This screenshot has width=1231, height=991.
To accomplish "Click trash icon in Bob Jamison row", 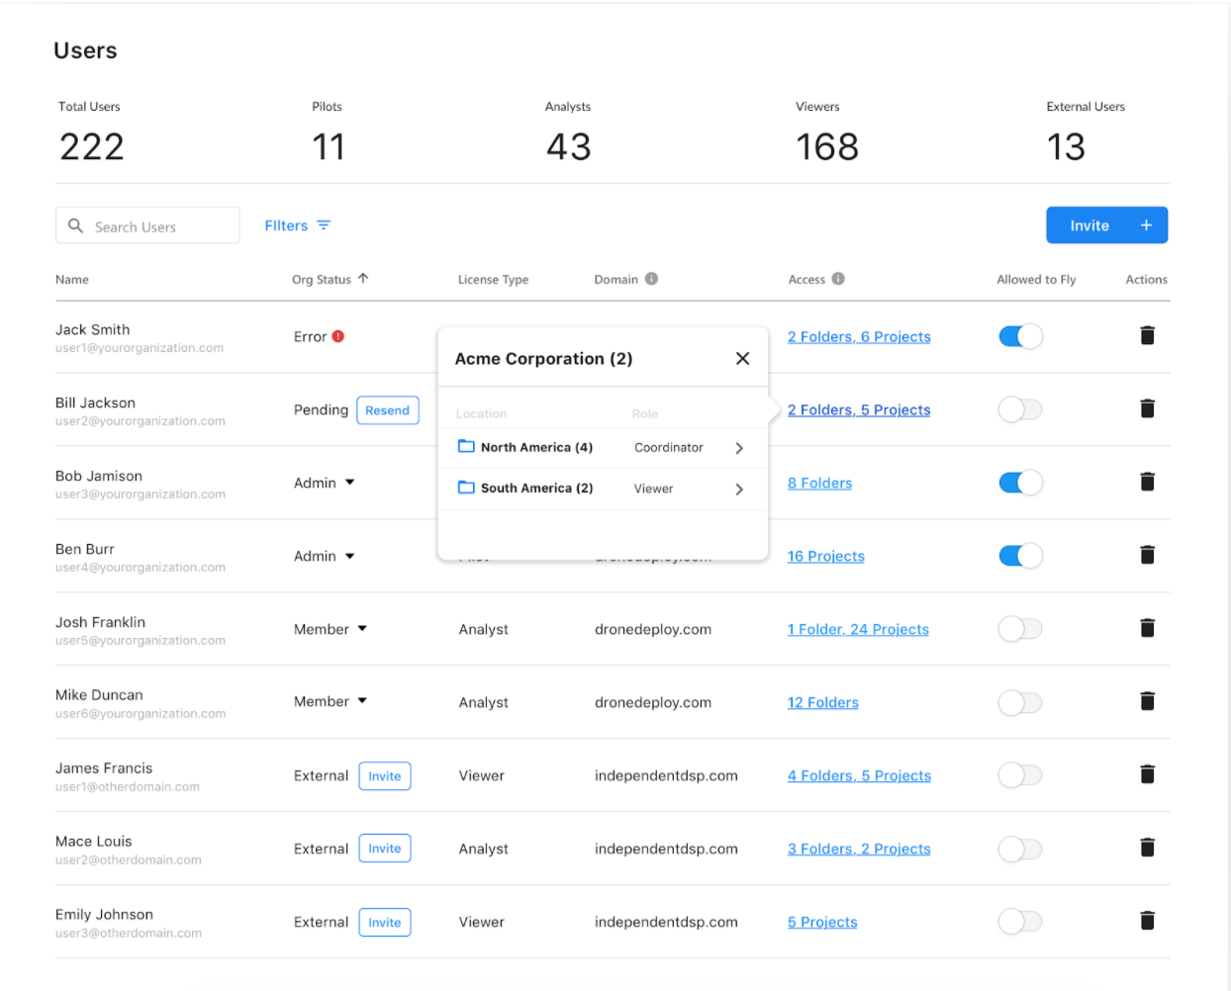I will (x=1147, y=482).
